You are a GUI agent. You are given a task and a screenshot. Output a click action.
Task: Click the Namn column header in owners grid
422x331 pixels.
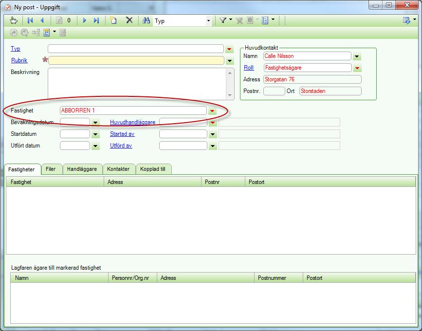59,278
